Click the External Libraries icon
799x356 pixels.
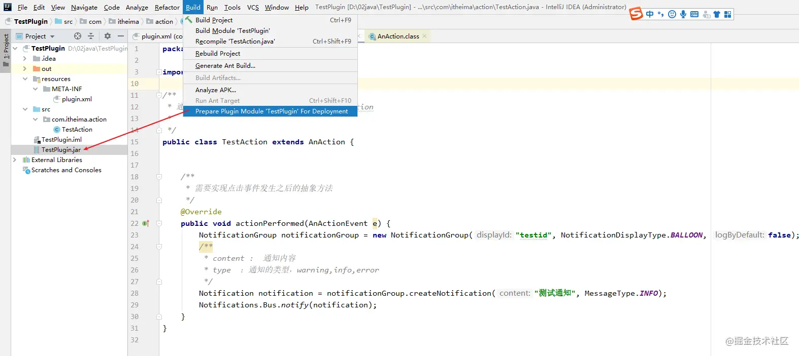pos(26,160)
